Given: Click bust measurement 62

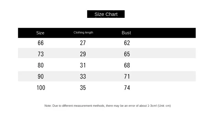Looking at the screenshot, I should click(127, 43).
